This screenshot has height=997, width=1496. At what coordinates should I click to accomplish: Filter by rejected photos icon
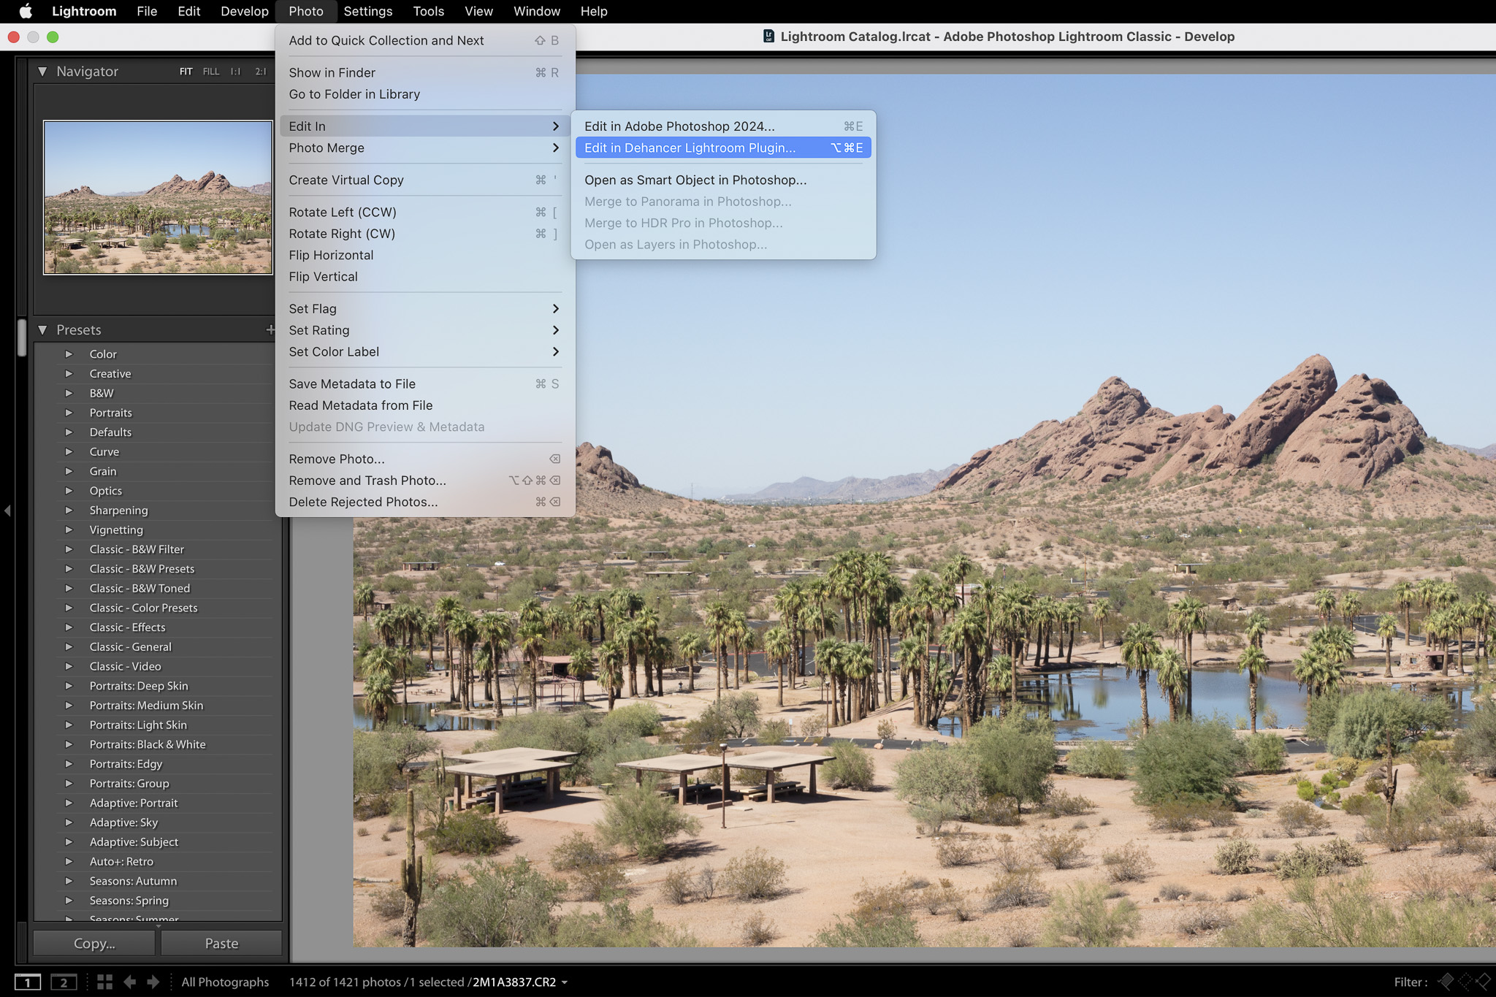[x=1483, y=982]
